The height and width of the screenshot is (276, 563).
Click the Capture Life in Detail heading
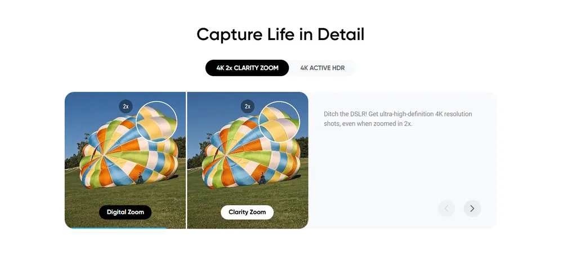click(280, 34)
